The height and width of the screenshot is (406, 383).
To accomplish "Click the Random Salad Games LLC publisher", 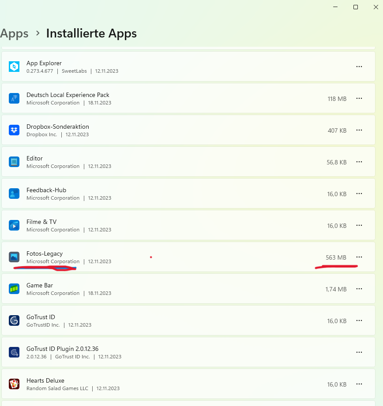I will (57, 388).
